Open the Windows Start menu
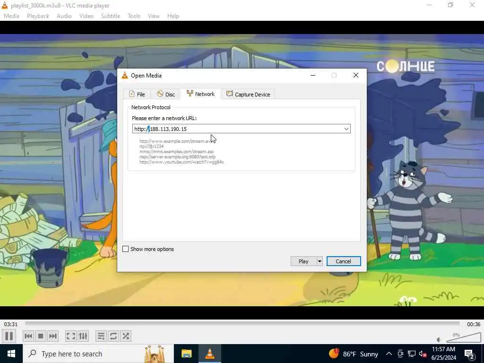The width and height of the screenshot is (484, 363). pyautogui.click(x=11, y=354)
